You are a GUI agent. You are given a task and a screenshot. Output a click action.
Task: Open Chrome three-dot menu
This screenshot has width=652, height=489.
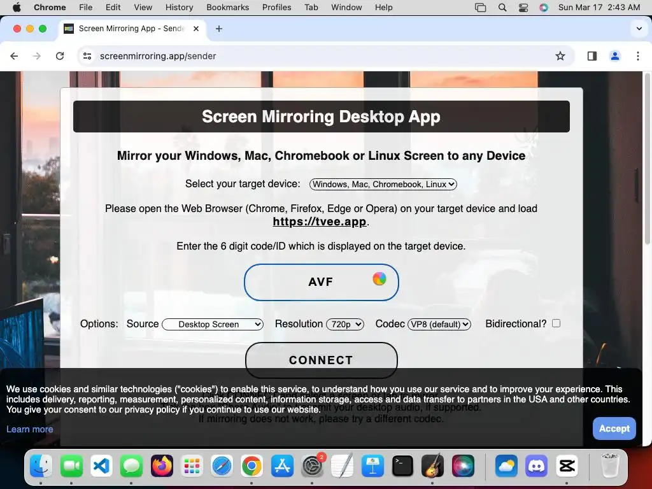pos(638,56)
